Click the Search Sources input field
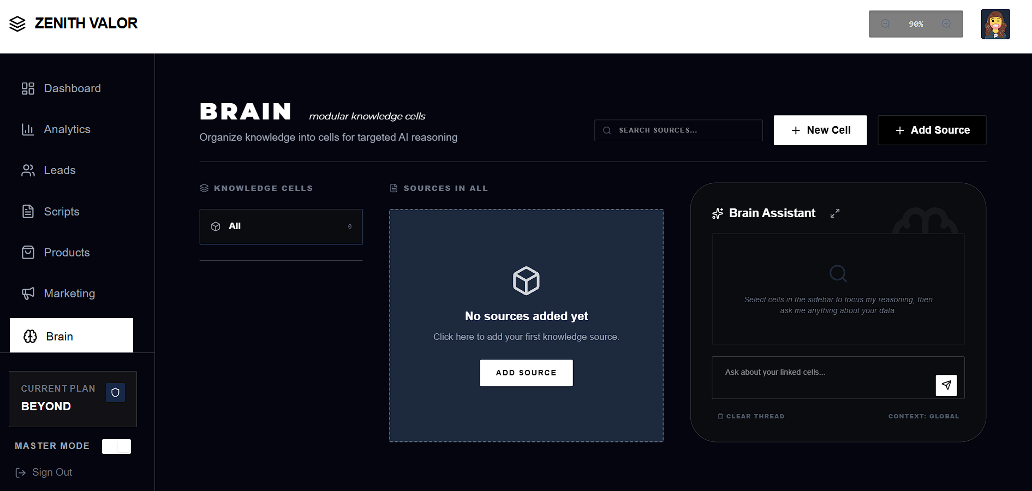The width and height of the screenshot is (1032, 491). tap(678, 130)
